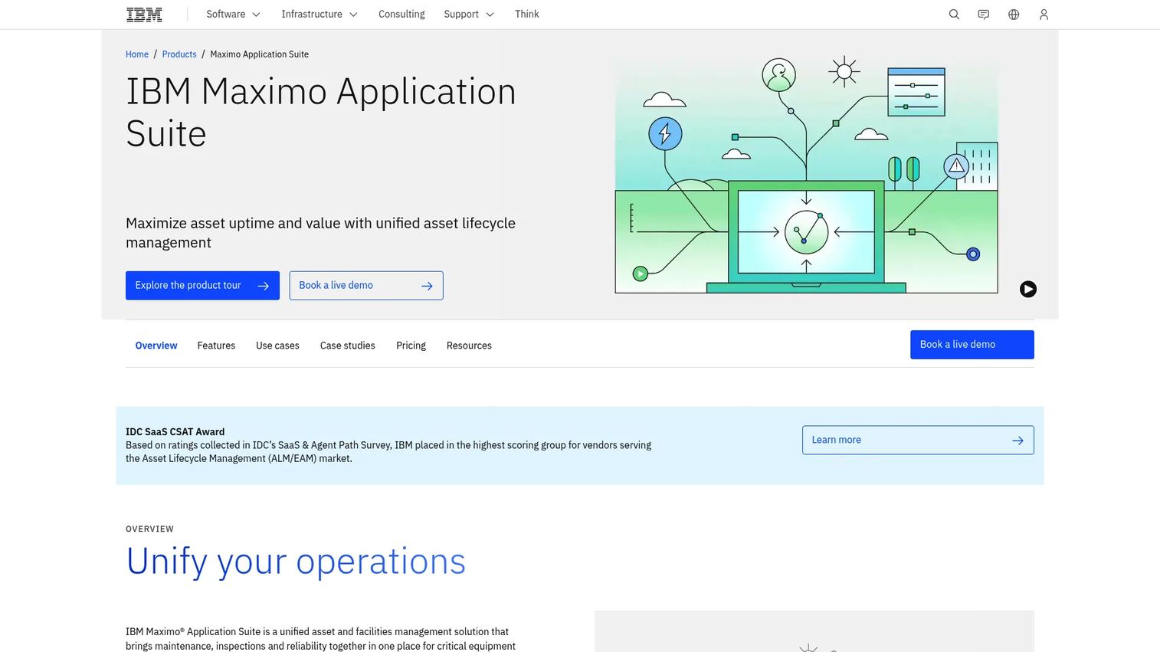Open the chat contact icon
This screenshot has width=1160, height=652.
[x=984, y=15]
